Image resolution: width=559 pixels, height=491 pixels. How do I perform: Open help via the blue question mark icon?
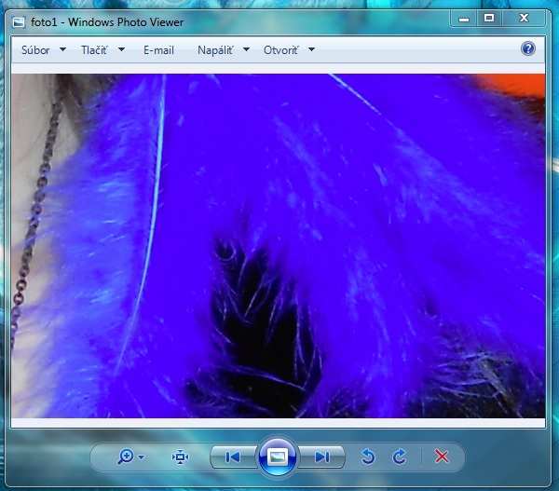click(x=528, y=49)
